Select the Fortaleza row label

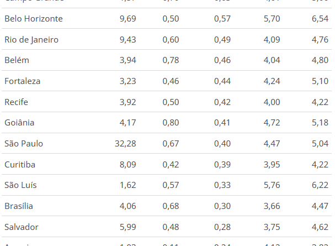point(23,81)
